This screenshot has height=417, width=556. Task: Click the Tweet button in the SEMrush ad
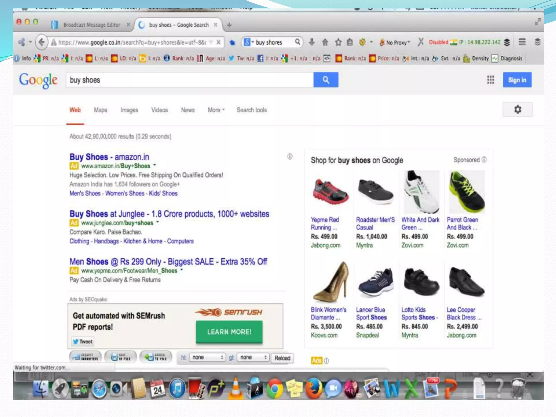click(83, 342)
